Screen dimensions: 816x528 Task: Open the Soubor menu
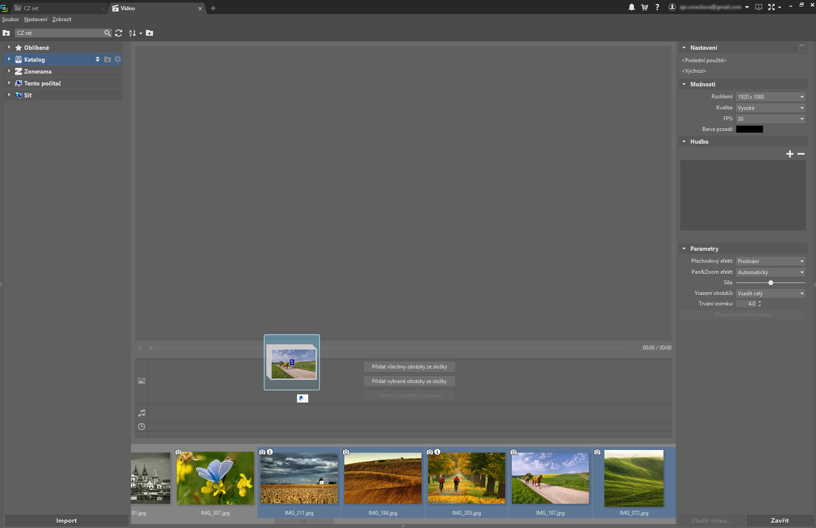point(11,19)
